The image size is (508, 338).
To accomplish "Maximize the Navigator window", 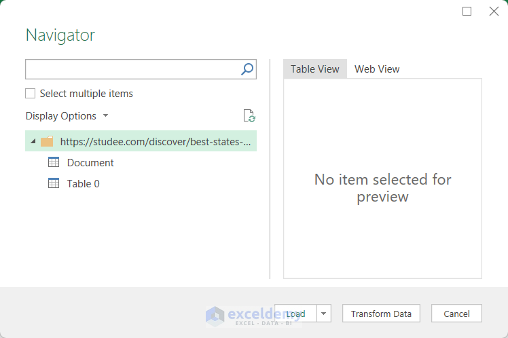I will 467,12.
